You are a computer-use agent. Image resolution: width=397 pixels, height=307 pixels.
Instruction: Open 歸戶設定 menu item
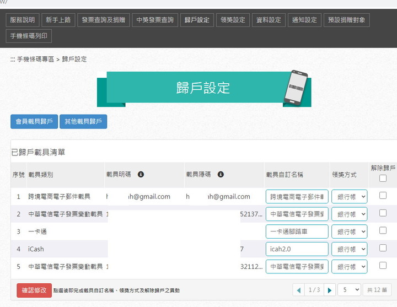tap(197, 20)
